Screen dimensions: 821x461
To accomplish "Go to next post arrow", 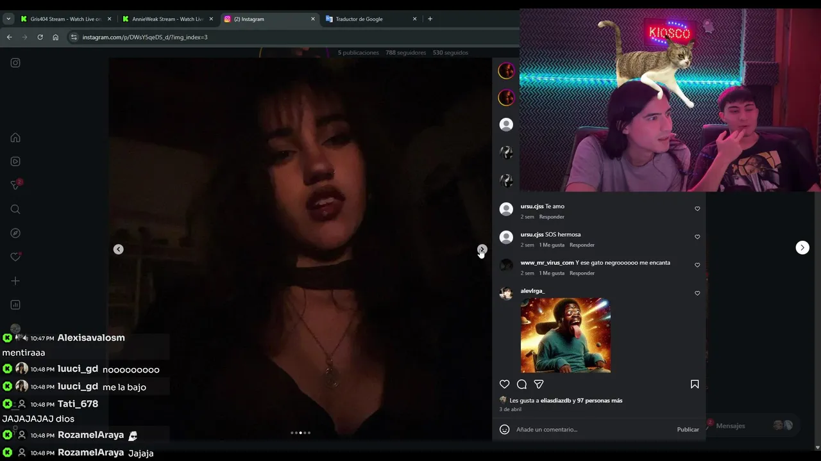I will (x=802, y=248).
